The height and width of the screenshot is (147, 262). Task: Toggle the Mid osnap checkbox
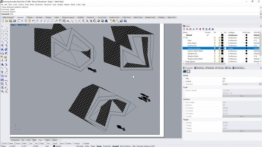click(22, 143)
